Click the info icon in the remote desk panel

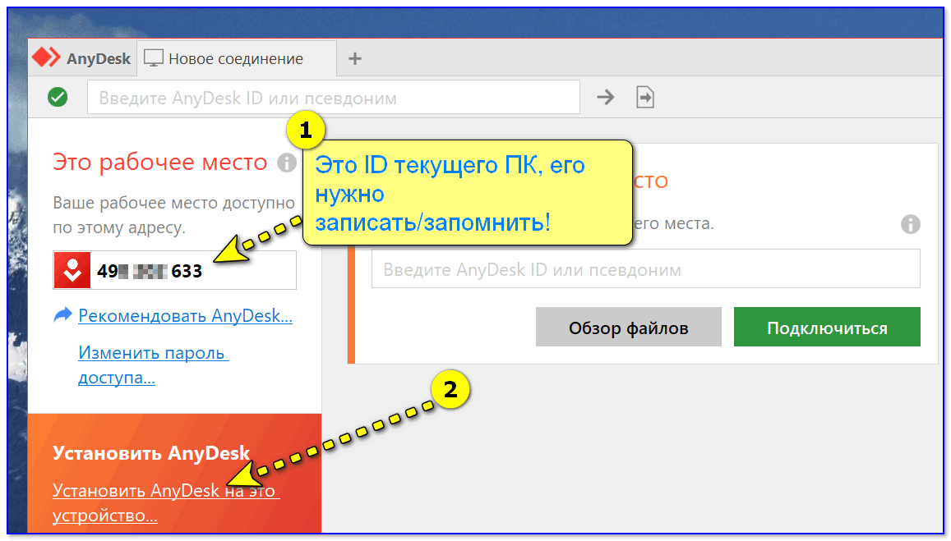[x=910, y=224]
